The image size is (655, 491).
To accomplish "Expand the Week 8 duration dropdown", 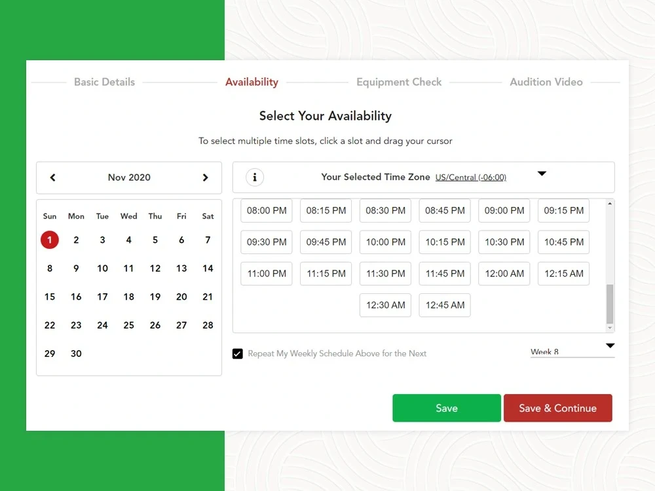I will coord(610,346).
